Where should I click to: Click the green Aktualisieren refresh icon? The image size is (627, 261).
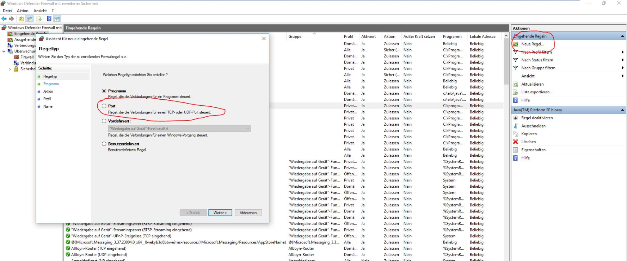click(x=515, y=84)
